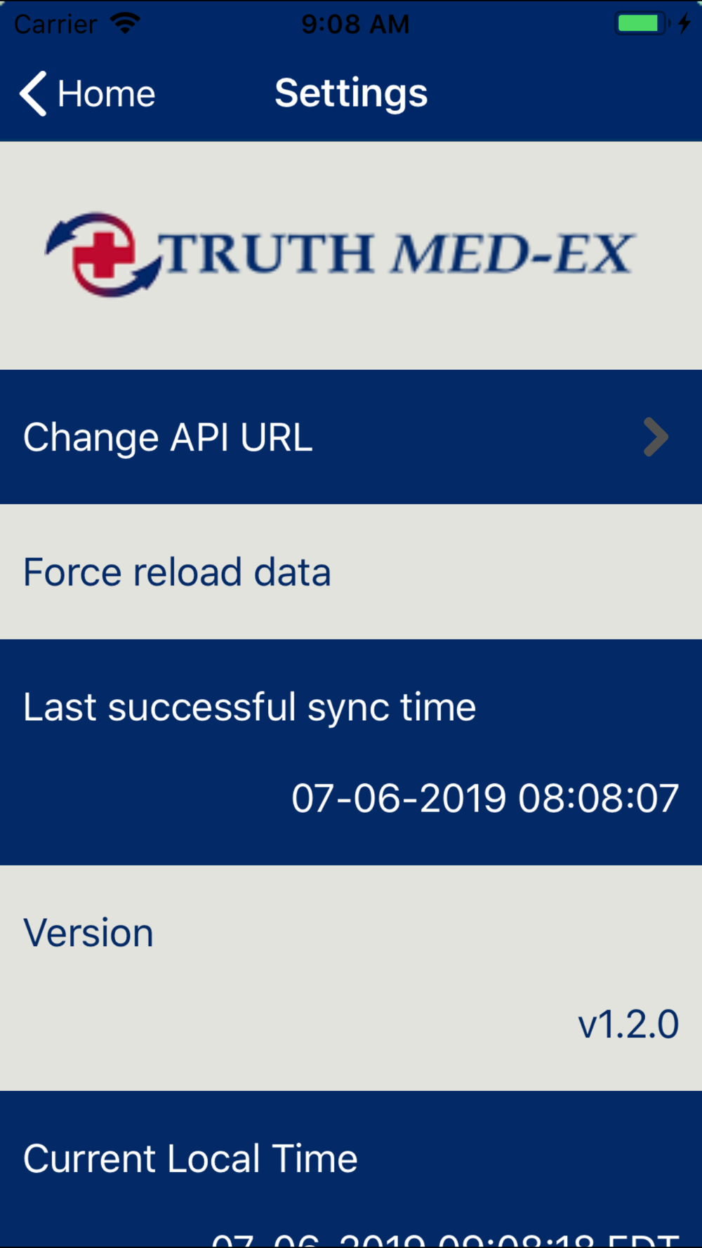Viewport: 702px width, 1248px height.
Task: Tap the Carrier label in status bar
Action: click(55, 24)
